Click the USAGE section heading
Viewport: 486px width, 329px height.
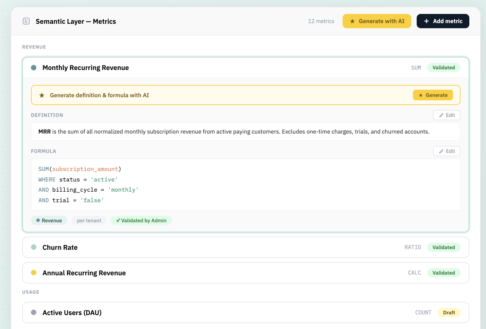coord(31,292)
